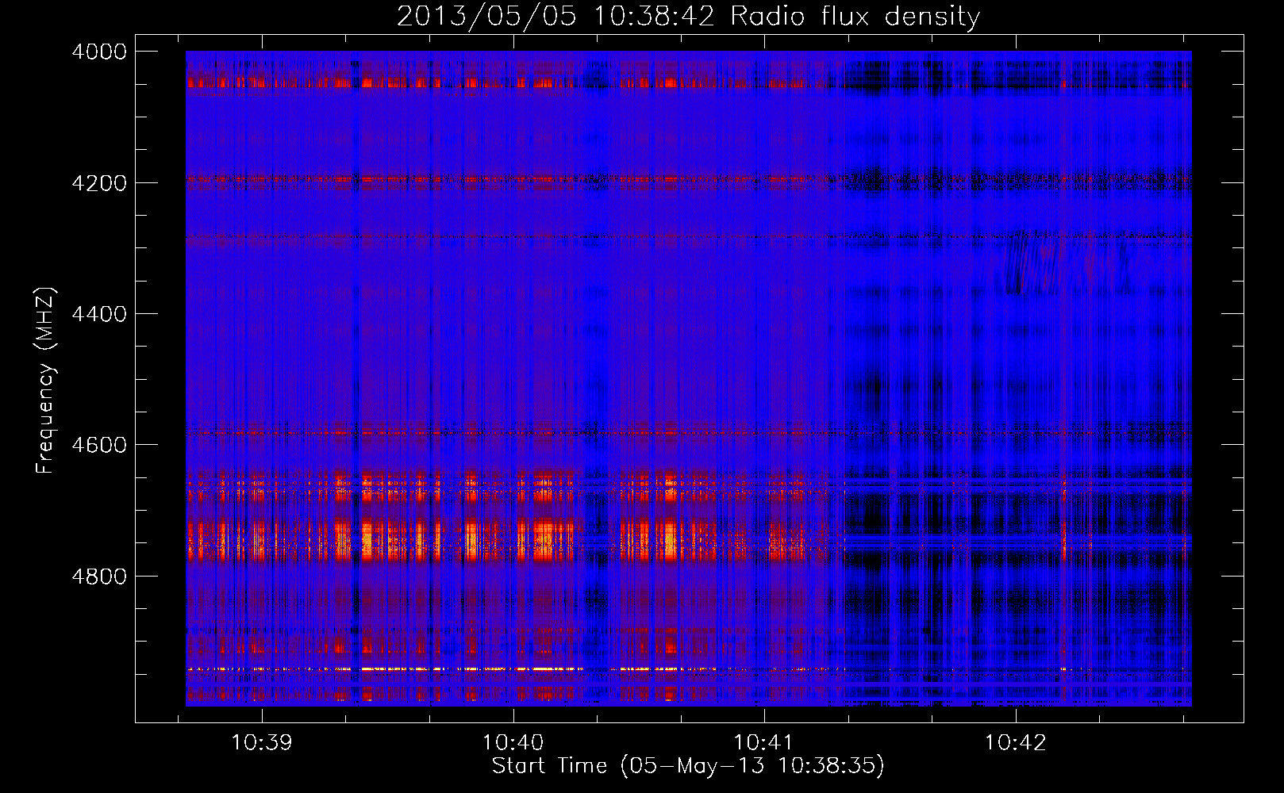1284x793 pixels.
Task: Click the uniform blue region around 4400 MHz
Action: [508, 317]
